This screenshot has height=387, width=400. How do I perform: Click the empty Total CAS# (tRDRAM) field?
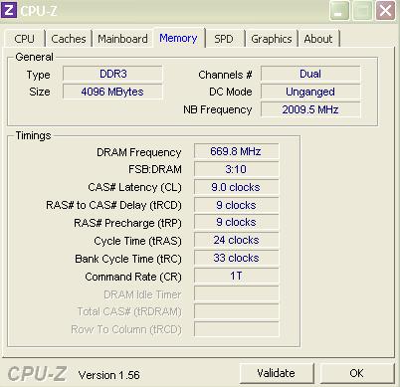point(236,311)
